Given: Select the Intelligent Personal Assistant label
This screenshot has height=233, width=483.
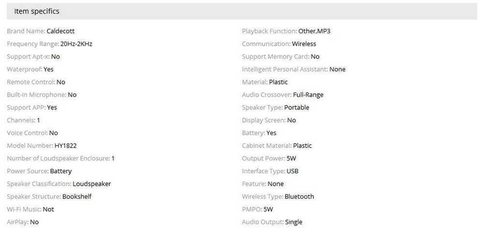Looking at the screenshot, I should (285, 69).
